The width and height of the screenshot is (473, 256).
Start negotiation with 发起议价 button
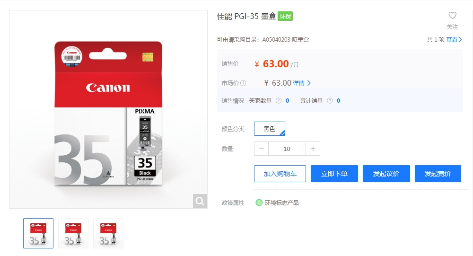tap(386, 174)
